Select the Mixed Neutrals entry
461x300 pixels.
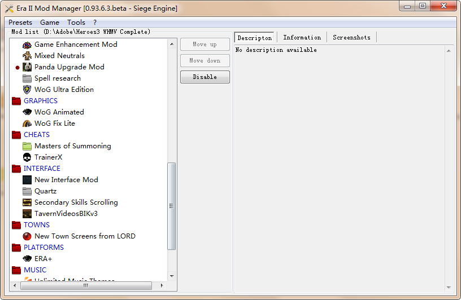60,55
